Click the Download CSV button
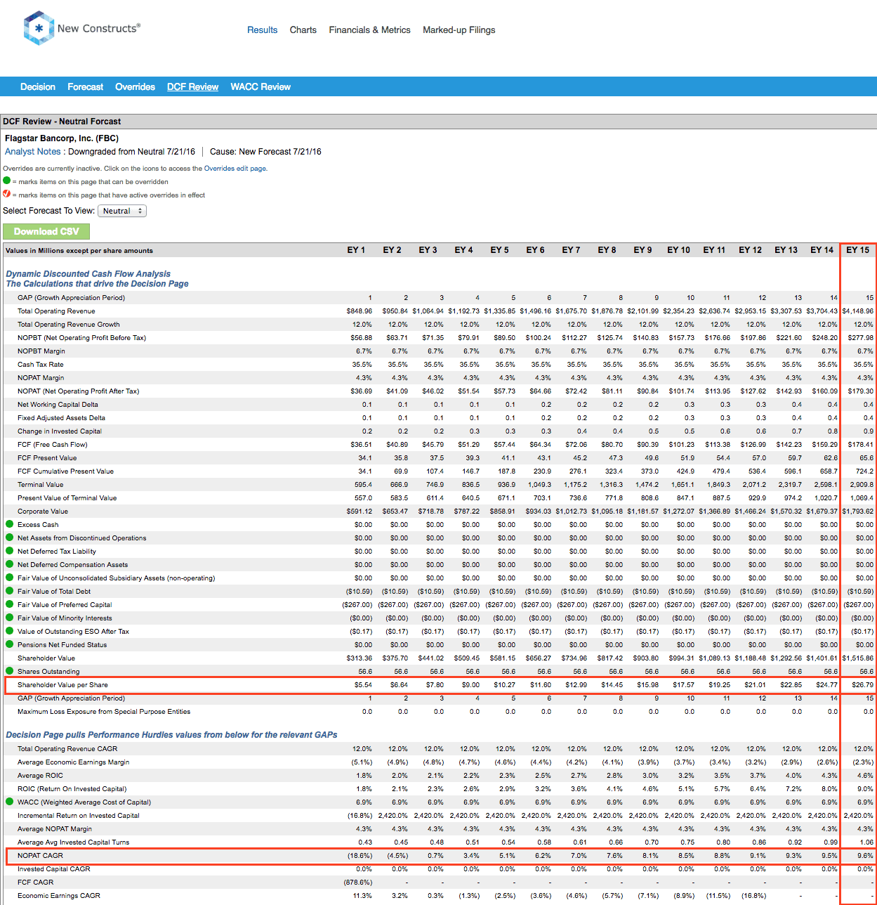877x905 pixels. [46, 231]
